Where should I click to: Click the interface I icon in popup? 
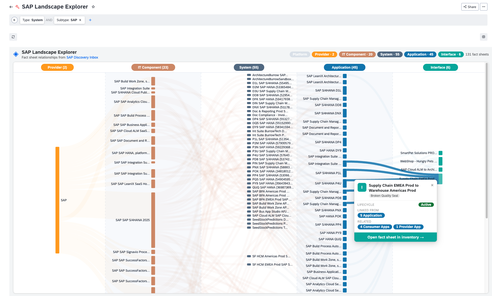(x=362, y=187)
